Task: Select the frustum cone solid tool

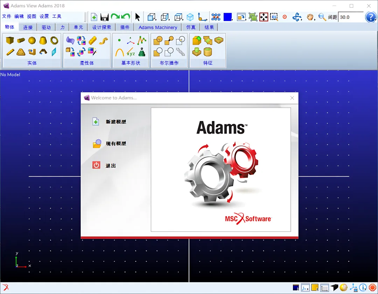Action: [43, 41]
